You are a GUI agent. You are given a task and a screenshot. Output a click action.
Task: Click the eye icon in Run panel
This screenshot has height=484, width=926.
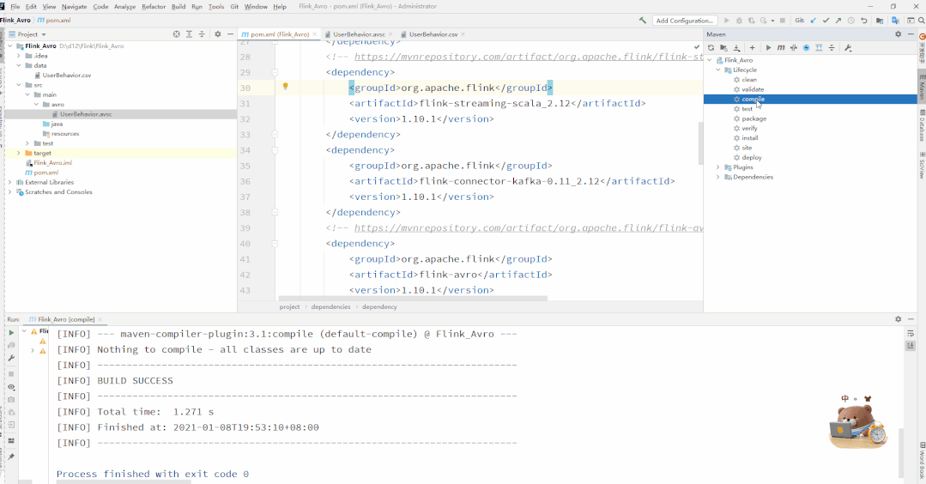(11, 387)
